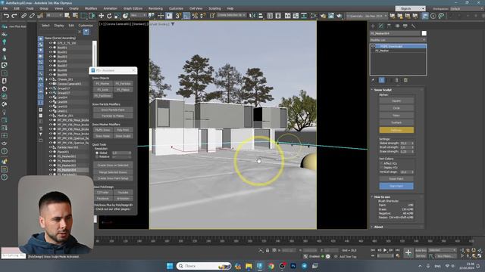Collapse the How to use rollout
Viewport: 485px width, 272px height.
tap(382, 196)
